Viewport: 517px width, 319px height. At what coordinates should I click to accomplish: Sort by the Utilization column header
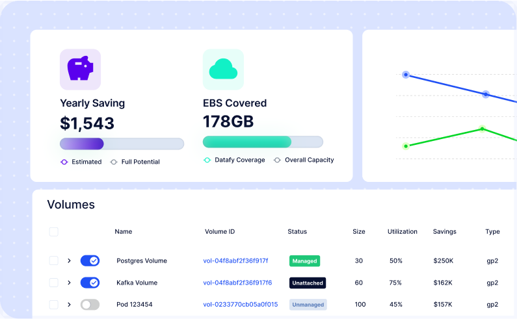(x=403, y=232)
